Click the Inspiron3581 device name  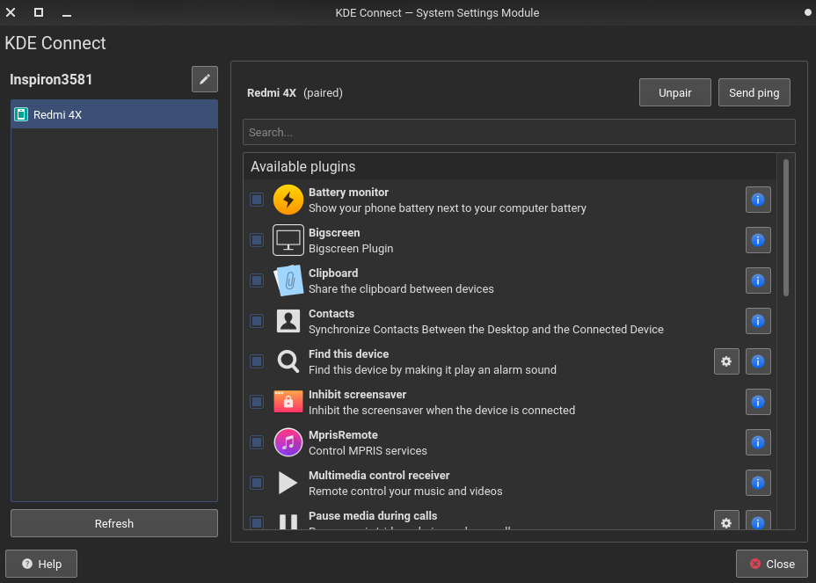51,80
